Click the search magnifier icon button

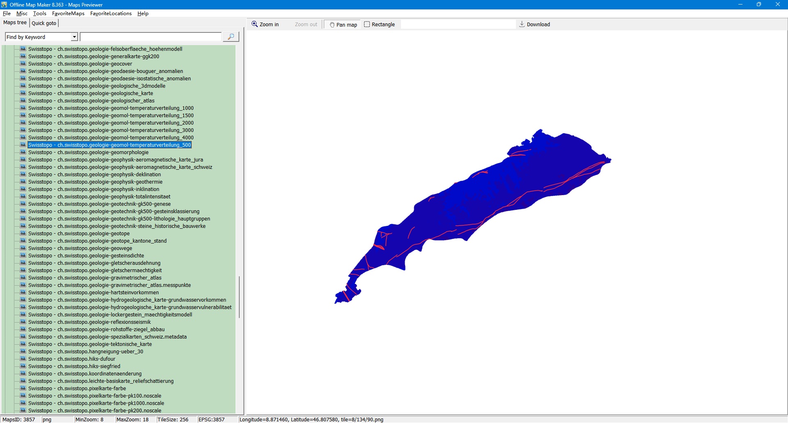click(231, 37)
